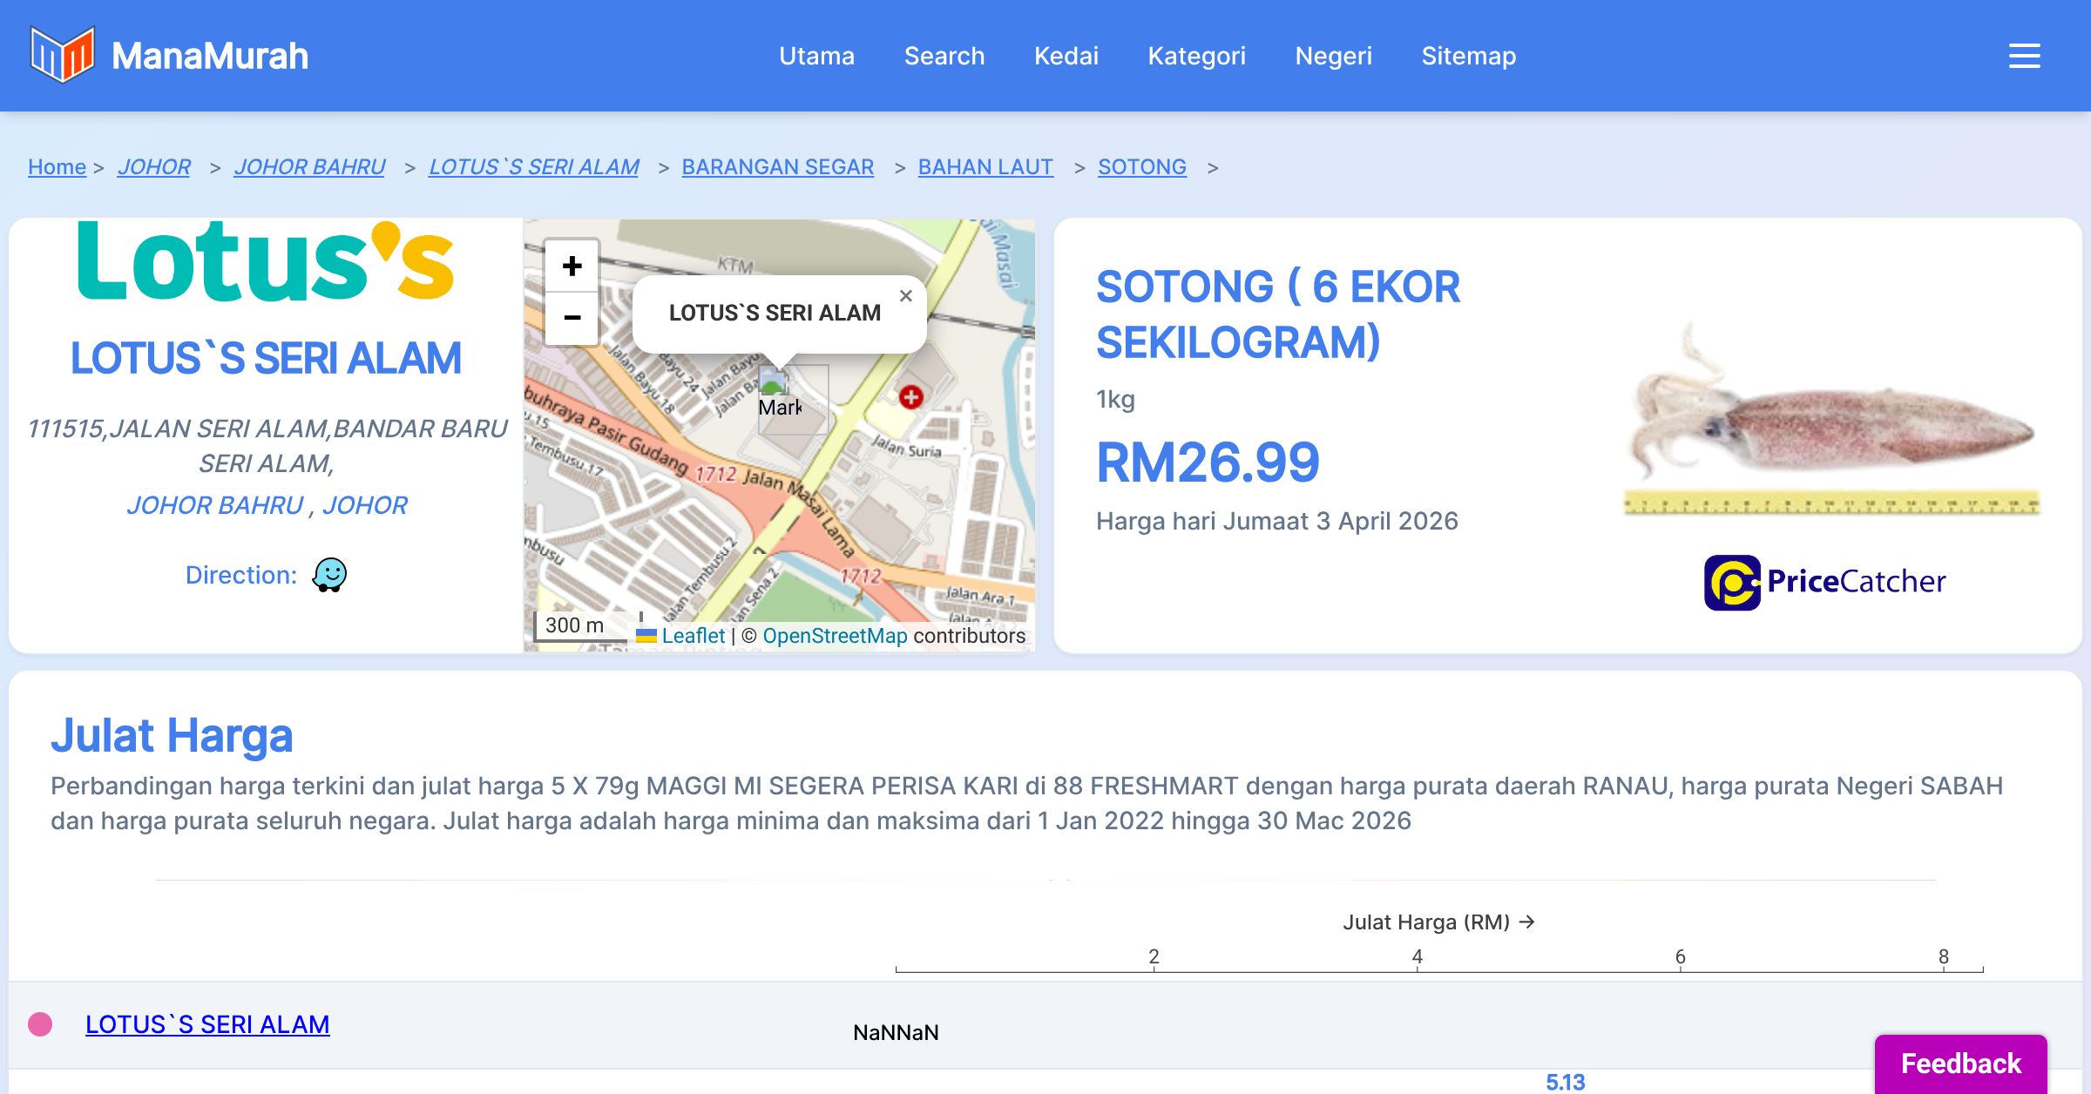Go to Kategori in navigation
Image resolution: width=2091 pixels, height=1094 pixels.
coord(1196,56)
